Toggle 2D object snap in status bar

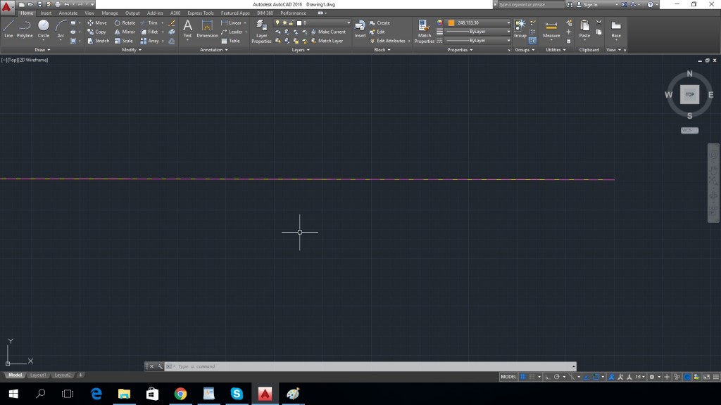596,377
